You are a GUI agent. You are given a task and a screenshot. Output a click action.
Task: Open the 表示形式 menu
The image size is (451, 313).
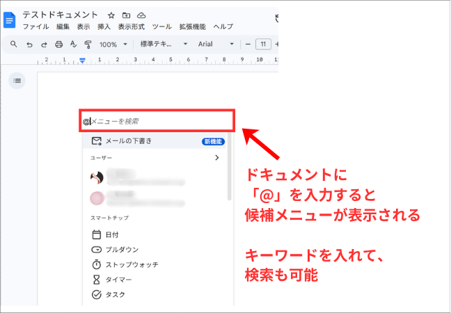pyautogui.click(x=131, y=26)
